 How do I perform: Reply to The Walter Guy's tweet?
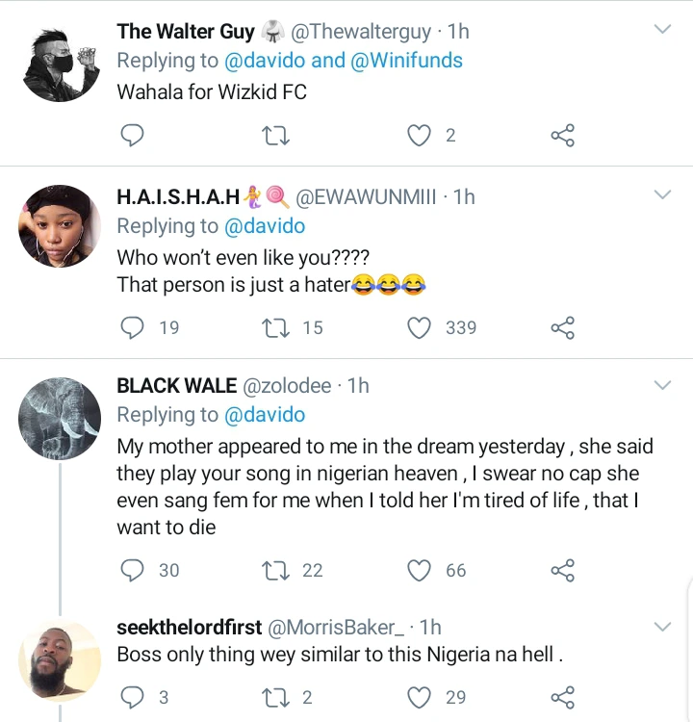pyautogui.click(x=132, y=137)
